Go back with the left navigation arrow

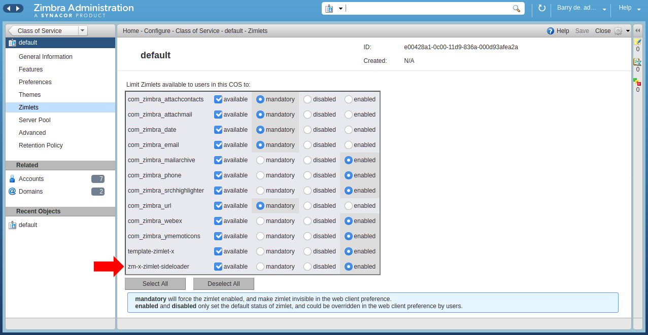click(9, 9)
